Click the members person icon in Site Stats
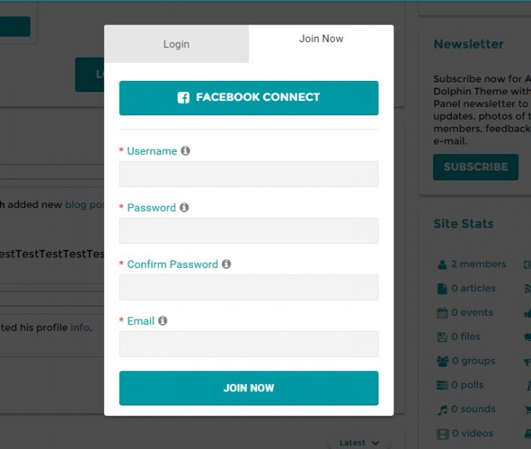This screenshot has height=449, width=531. 442,264
